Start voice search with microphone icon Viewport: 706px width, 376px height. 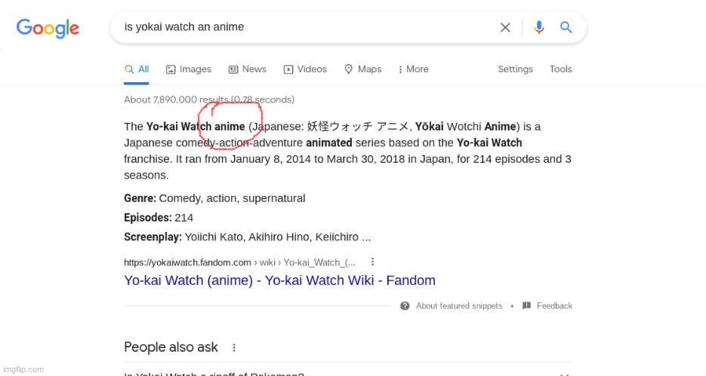coord(538,28)
